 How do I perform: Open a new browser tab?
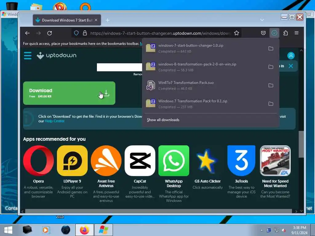click(x=107, y=20)
